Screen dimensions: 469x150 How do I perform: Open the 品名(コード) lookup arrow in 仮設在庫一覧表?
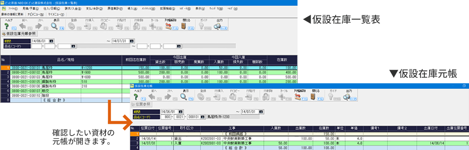[x=73, y=46]
